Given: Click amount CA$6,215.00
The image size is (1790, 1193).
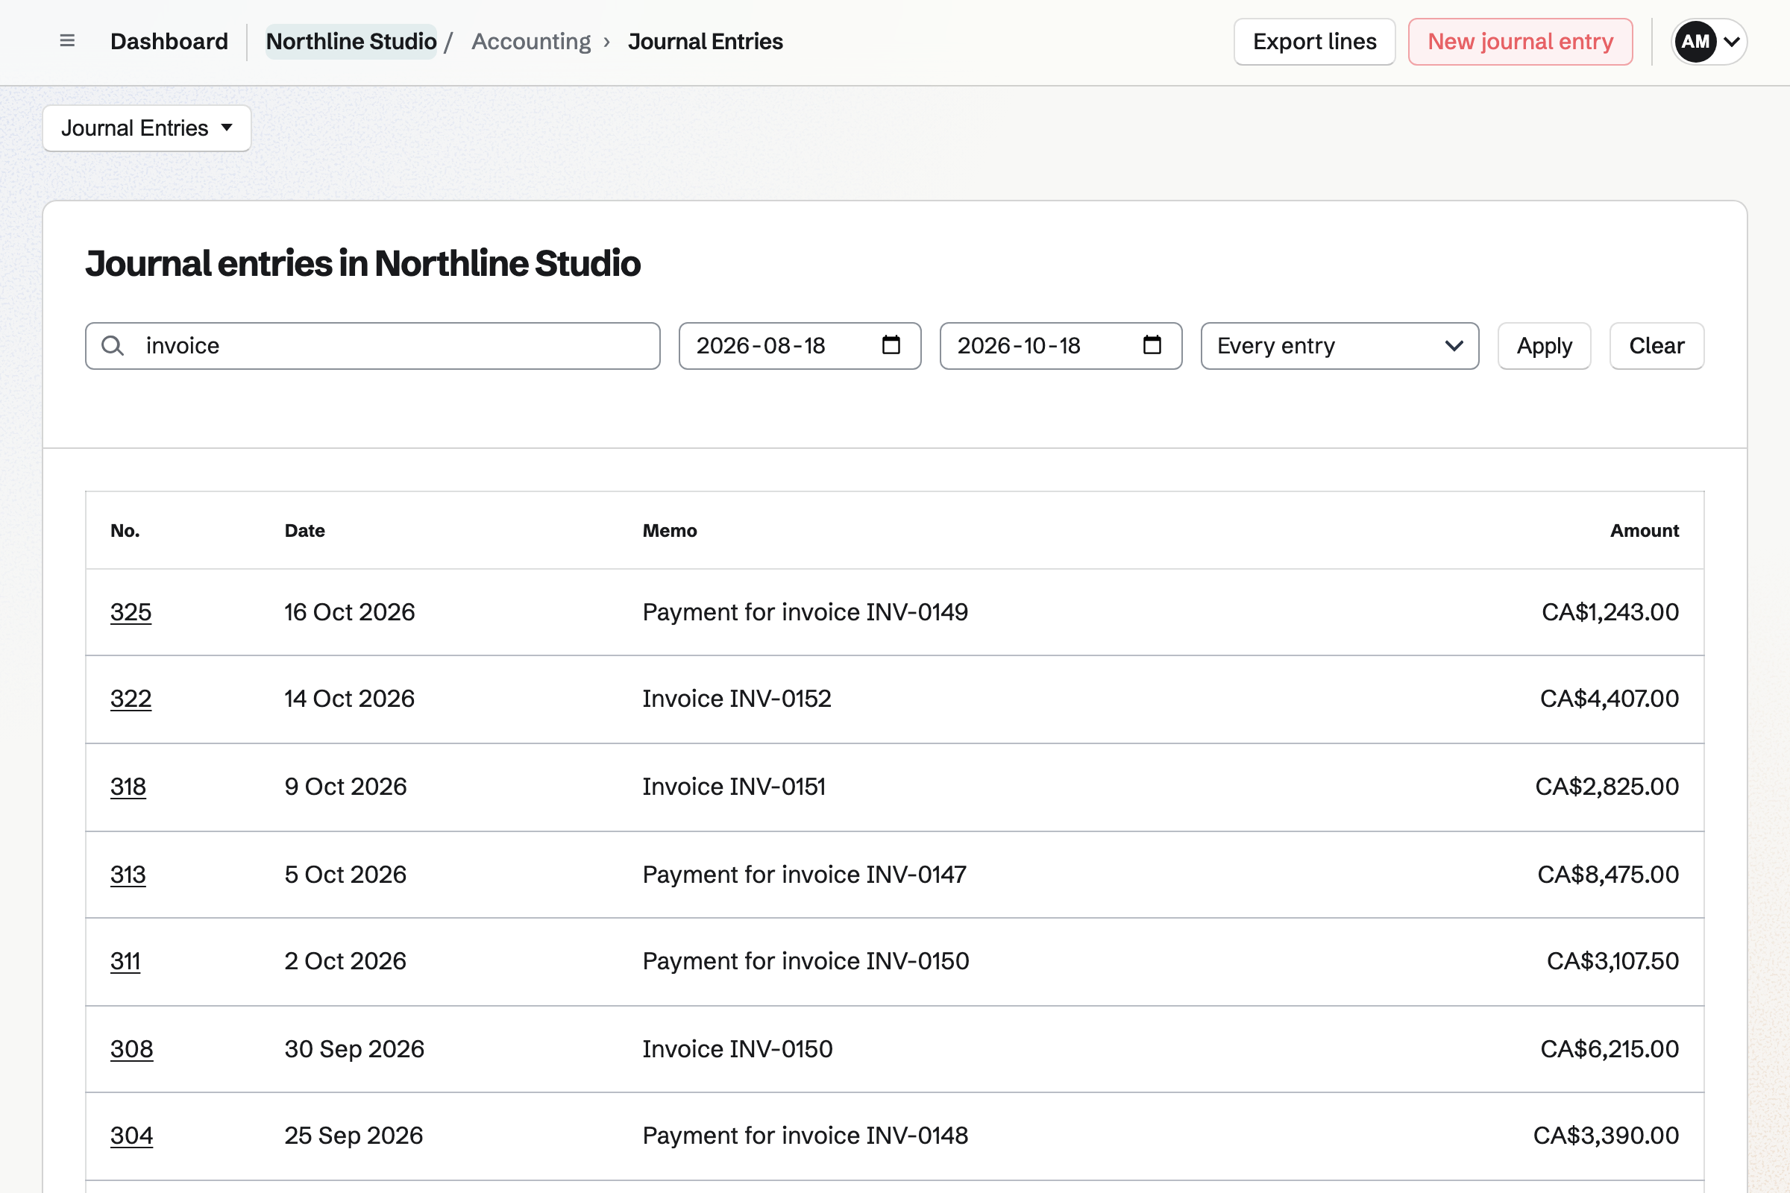Looking at the screenshot, I should click(x=1609, y=1049).
